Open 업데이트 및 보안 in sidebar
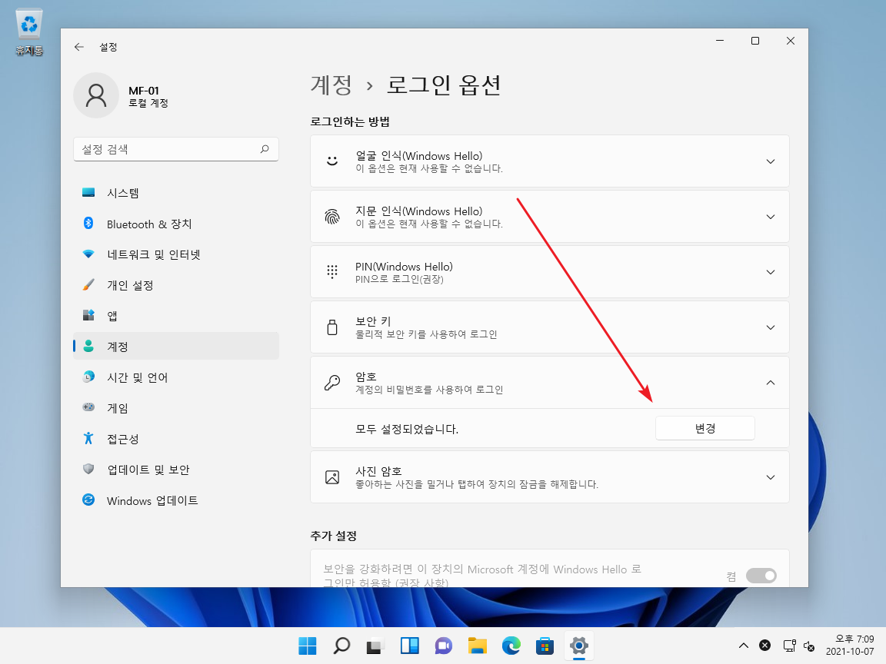886x664 pixels. 175,470
